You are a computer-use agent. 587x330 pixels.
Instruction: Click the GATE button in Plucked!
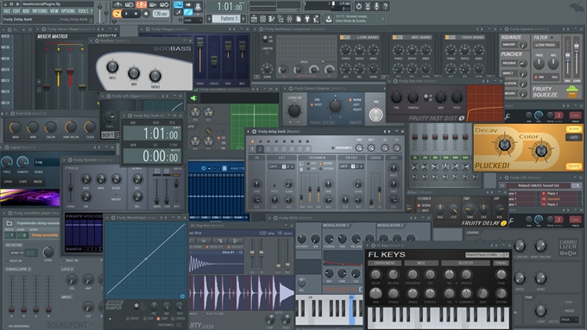(574, 137)
